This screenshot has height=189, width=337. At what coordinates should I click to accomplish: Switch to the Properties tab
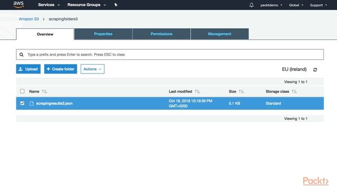103,34
